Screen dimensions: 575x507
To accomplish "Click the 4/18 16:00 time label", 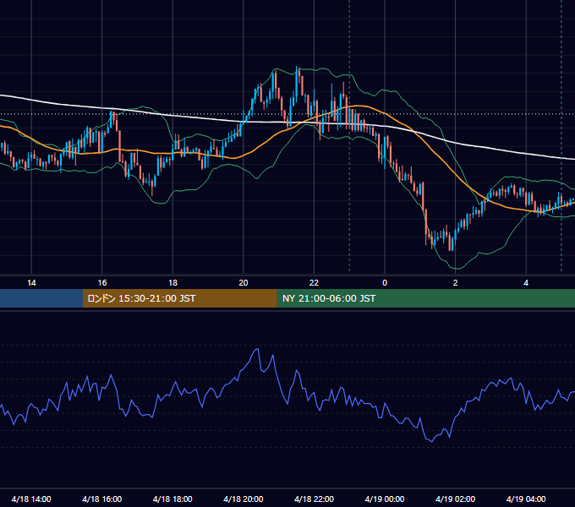I will [x=102, y=499].
